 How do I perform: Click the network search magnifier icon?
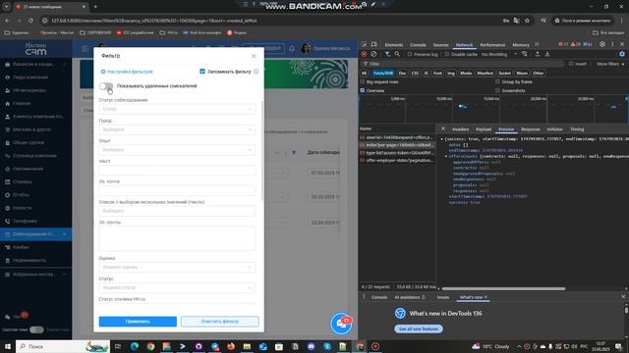pos(397,54)
